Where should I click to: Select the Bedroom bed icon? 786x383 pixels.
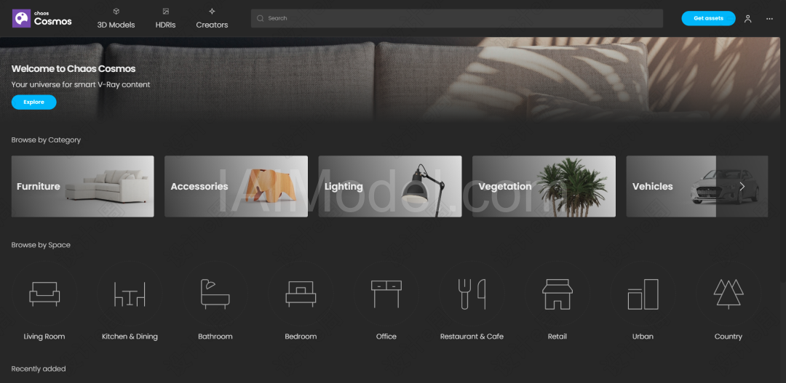301,294
